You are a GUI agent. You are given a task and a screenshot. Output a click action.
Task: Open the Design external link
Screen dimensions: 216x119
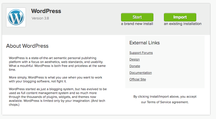click(x=134, y=59)
